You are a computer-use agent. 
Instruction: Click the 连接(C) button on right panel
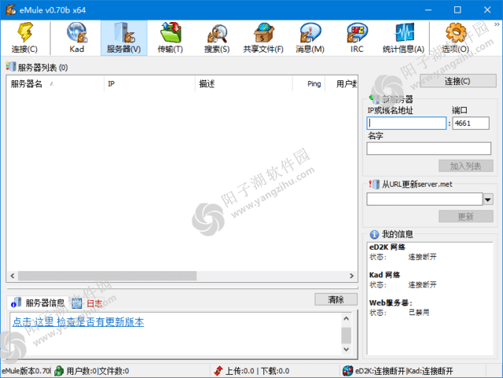coord(457,81)
